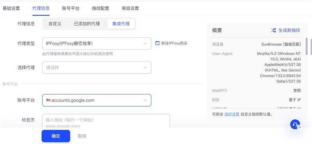Screen dimensions: 312x144
Task: Select the 自定义 proxy option
Action: click(x=55, y=24)
